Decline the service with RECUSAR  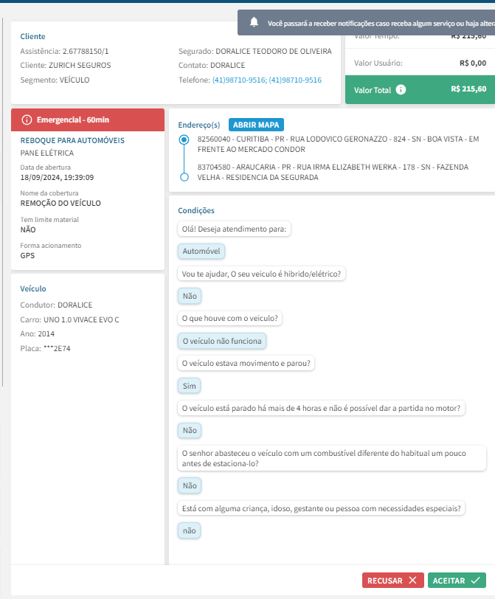tap(393, 581)
